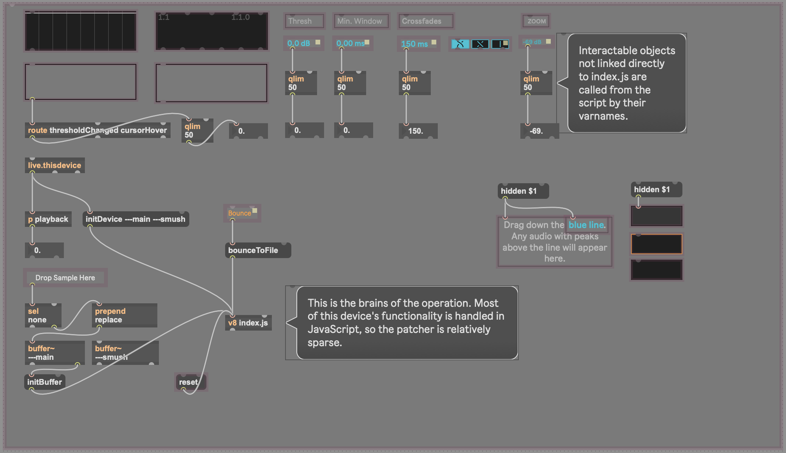Select the hard-cut crossfade shape icon
This screenshot has width=786, height=453.
500,44
